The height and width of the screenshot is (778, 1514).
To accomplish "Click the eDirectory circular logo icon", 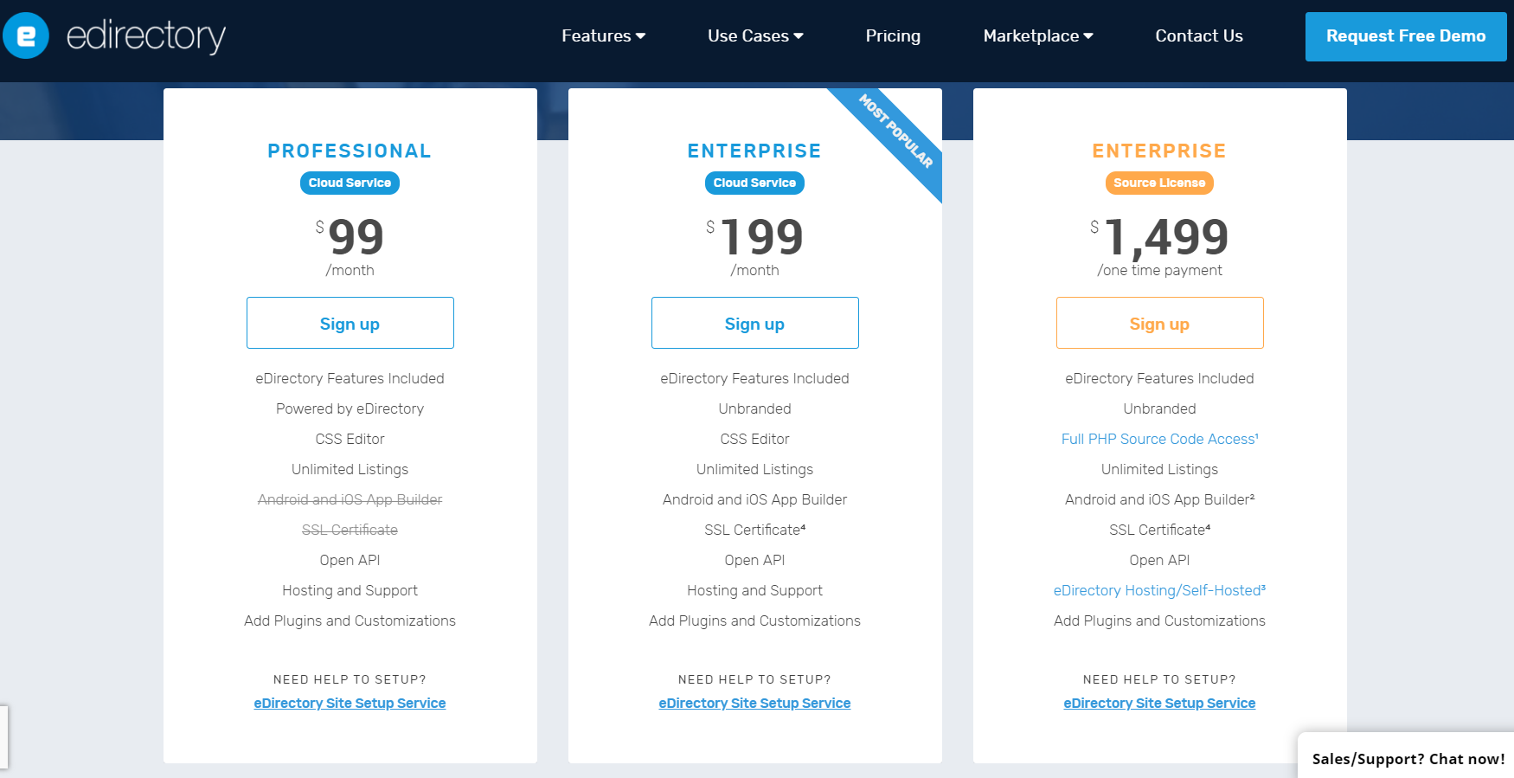I will coord(26,35).
